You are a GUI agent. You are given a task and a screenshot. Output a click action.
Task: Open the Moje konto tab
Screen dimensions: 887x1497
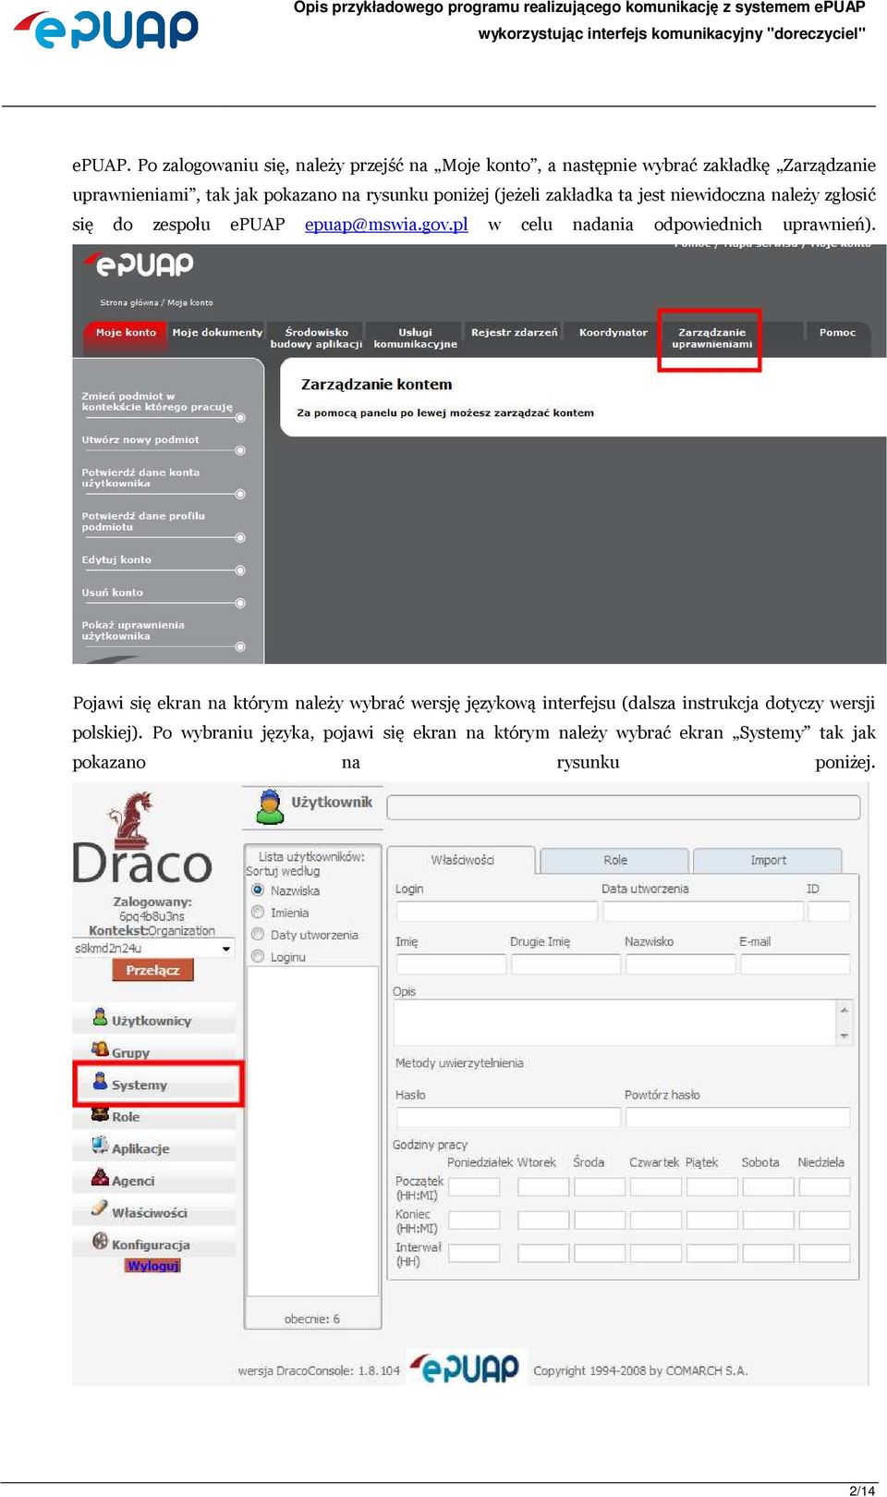click(x=126, y=333)
